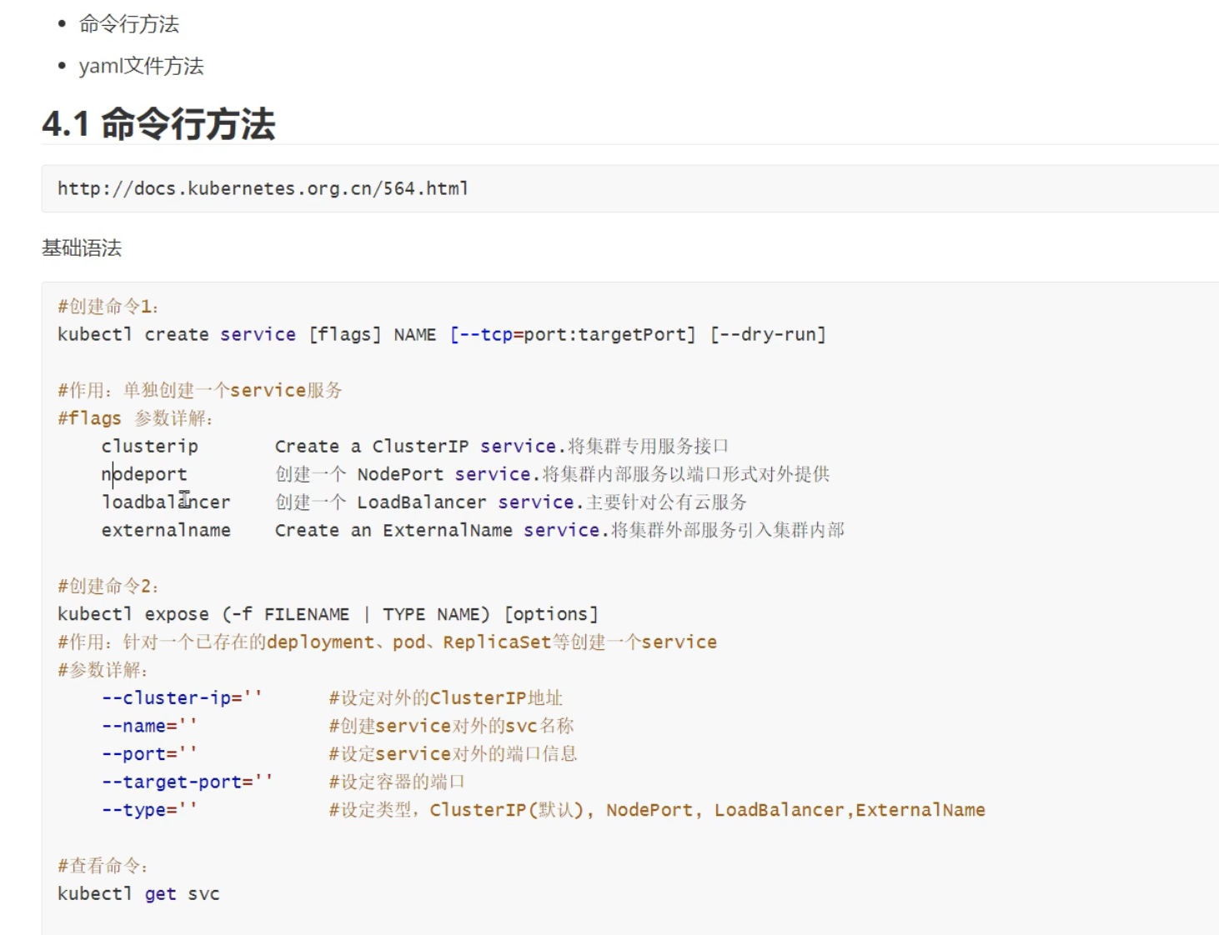Image resolution: width=1219 pixels, height=935 pixels.
Task: Click the 'kubectl expose' command line
Action: (x=328, y=614)
